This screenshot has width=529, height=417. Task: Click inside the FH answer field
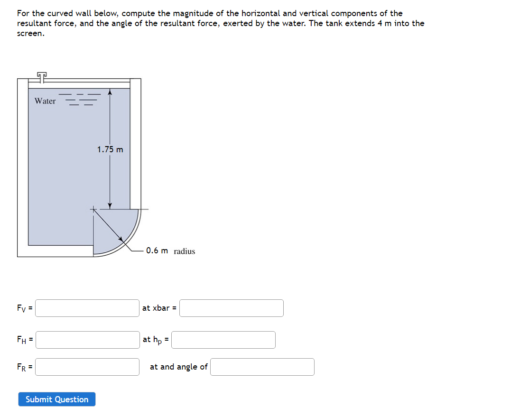click(87, 340)
